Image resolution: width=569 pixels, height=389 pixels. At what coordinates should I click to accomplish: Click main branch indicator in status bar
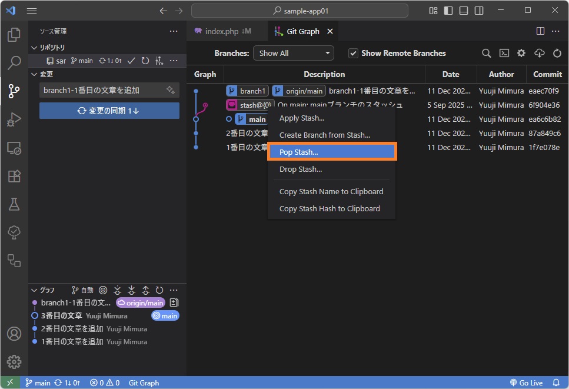pyautogui.click(x=38, y=383)
